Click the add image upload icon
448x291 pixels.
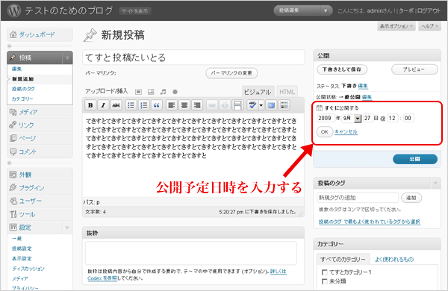tap(138, 92)
